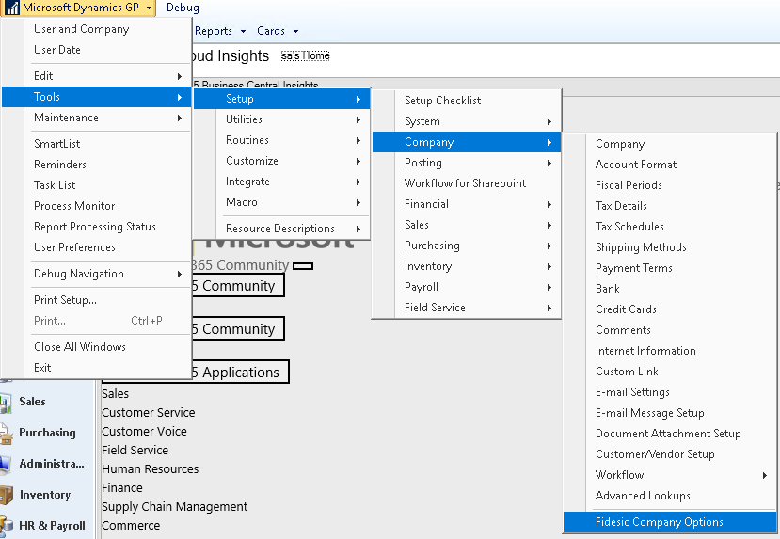Expand the Posting setup submenu
This screenshot has width=780, height=539.
467,163
